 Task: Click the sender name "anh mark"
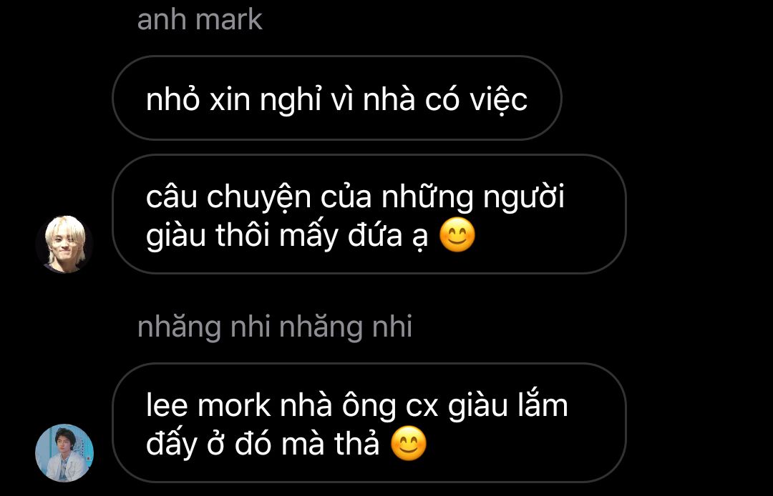[x=200, y=20]
